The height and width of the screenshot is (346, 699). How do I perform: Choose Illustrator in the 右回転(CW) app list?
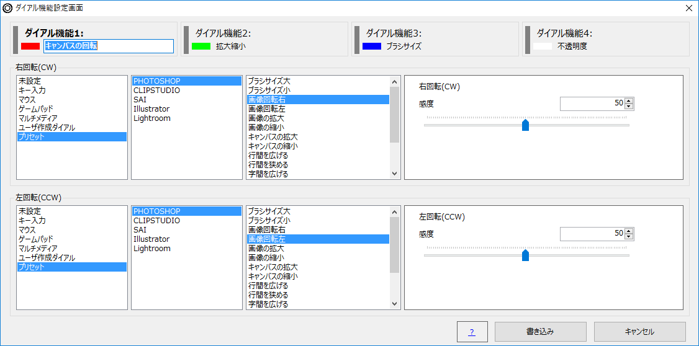tap(187, 109)
